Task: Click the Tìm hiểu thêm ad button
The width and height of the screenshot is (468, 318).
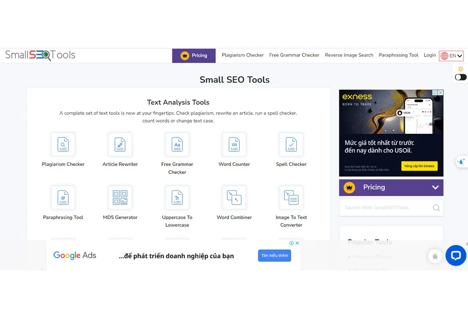Action: point(275,256)
